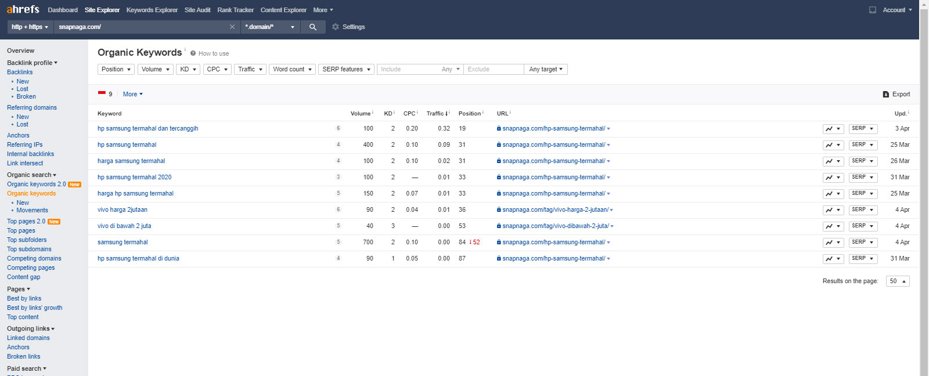Click SERP features badge for hp samsung termahal 2020
Screen dimensions: 929x376
(x=339, y=177)
